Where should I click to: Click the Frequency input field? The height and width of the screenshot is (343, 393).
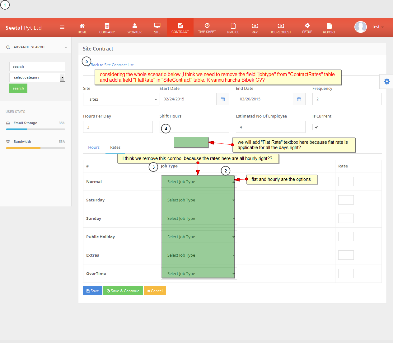pos(347,99)
